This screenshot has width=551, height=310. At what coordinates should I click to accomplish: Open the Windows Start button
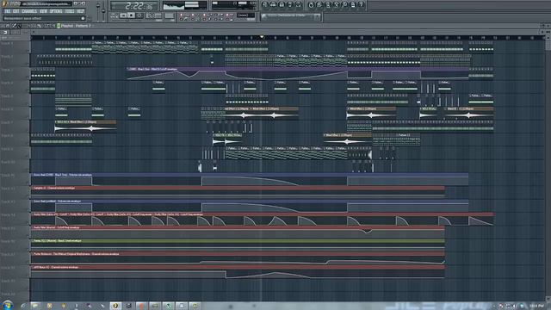click(x=7, y=306)
